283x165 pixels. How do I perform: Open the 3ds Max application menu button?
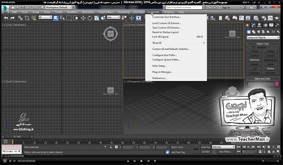tap(5, 9)
